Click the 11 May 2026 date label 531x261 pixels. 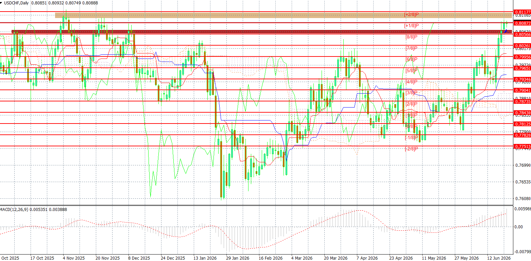click(434, 258)
